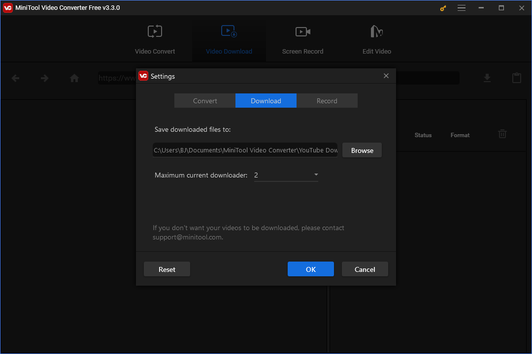532x354 pixels.
Task: Open the Edit Video module
Action: point(376,39)
